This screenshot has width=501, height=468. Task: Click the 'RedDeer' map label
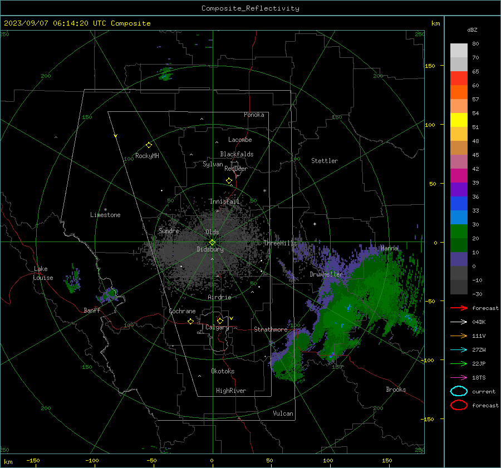(236, 169)
